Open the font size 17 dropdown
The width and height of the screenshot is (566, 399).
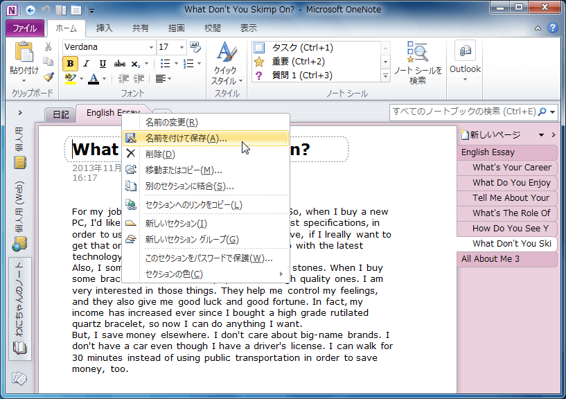182,47
